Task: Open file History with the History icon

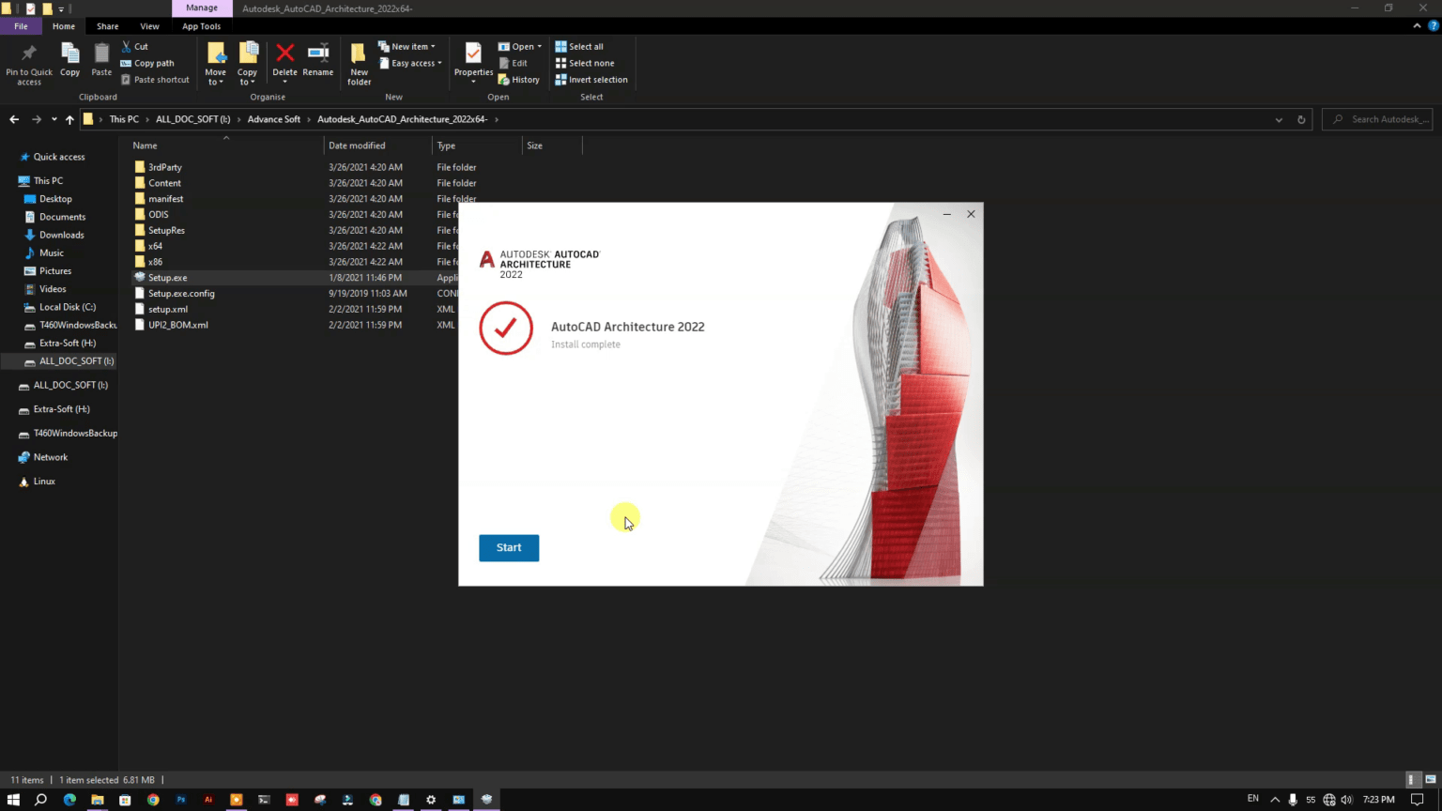Action: coord(525,79)
